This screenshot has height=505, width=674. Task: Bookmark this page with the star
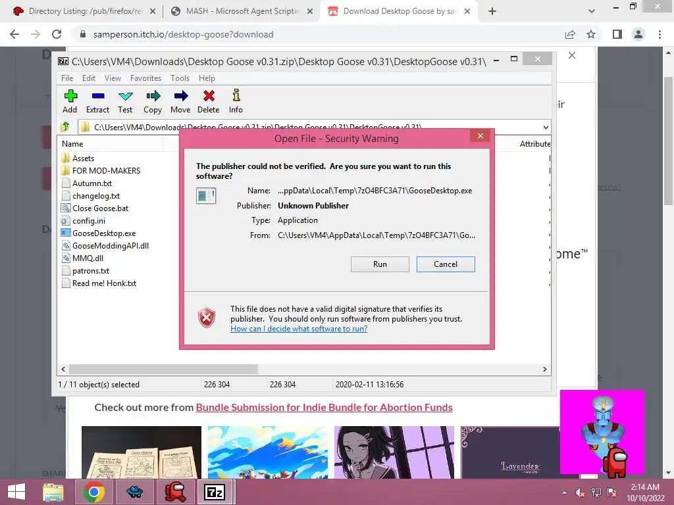pos(591,34)
